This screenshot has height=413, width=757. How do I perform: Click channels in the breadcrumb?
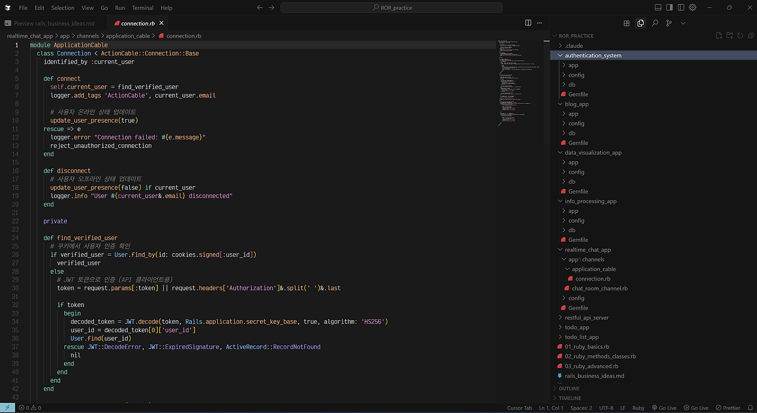(x=88, y=36)
